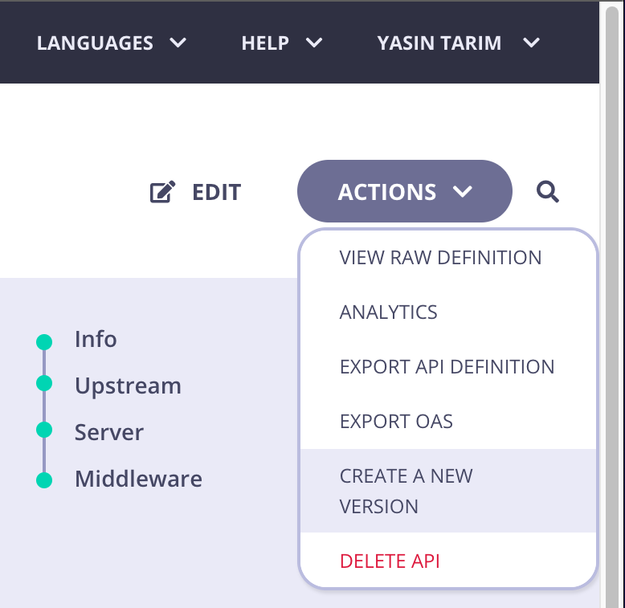This screenshot has width=625, height=608.
Task: Click the teal dot beside Info
Action: pos(44,342)
